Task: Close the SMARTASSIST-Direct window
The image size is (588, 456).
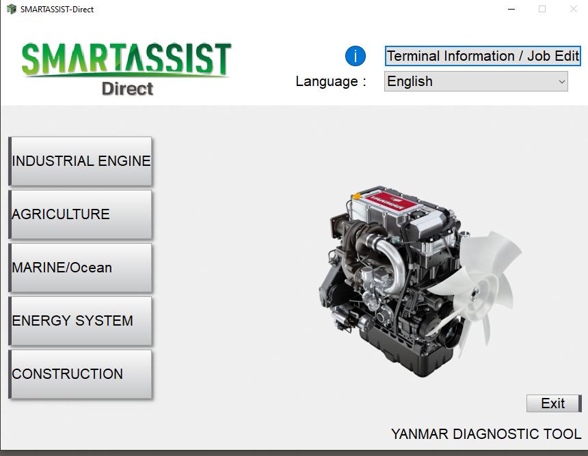Action: click(x=574, y=9)
